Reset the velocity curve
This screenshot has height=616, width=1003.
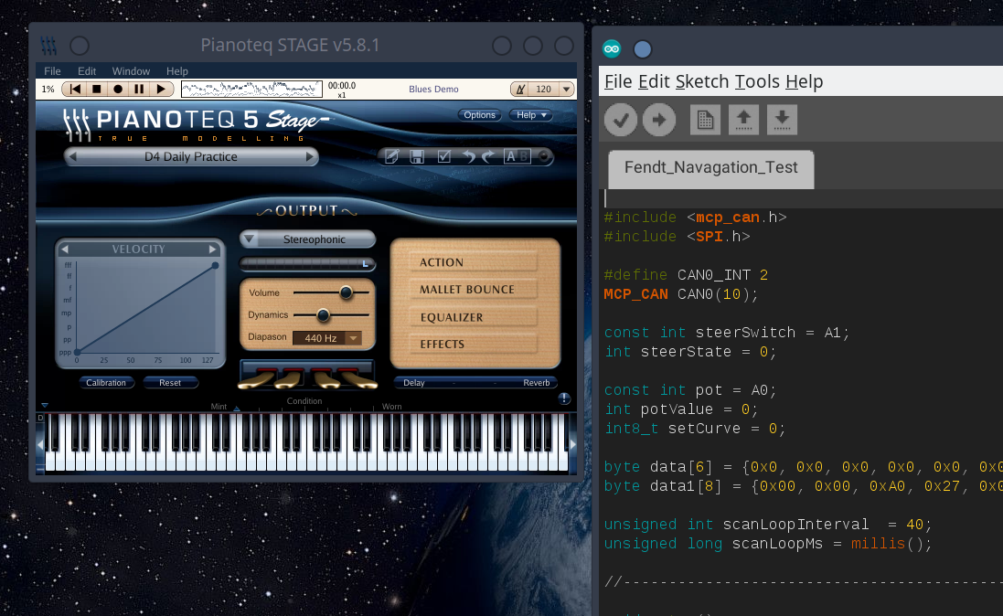[170, 383]
